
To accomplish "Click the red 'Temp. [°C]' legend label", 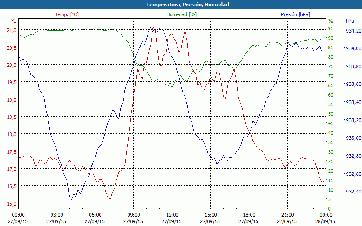I will (67, 14).
